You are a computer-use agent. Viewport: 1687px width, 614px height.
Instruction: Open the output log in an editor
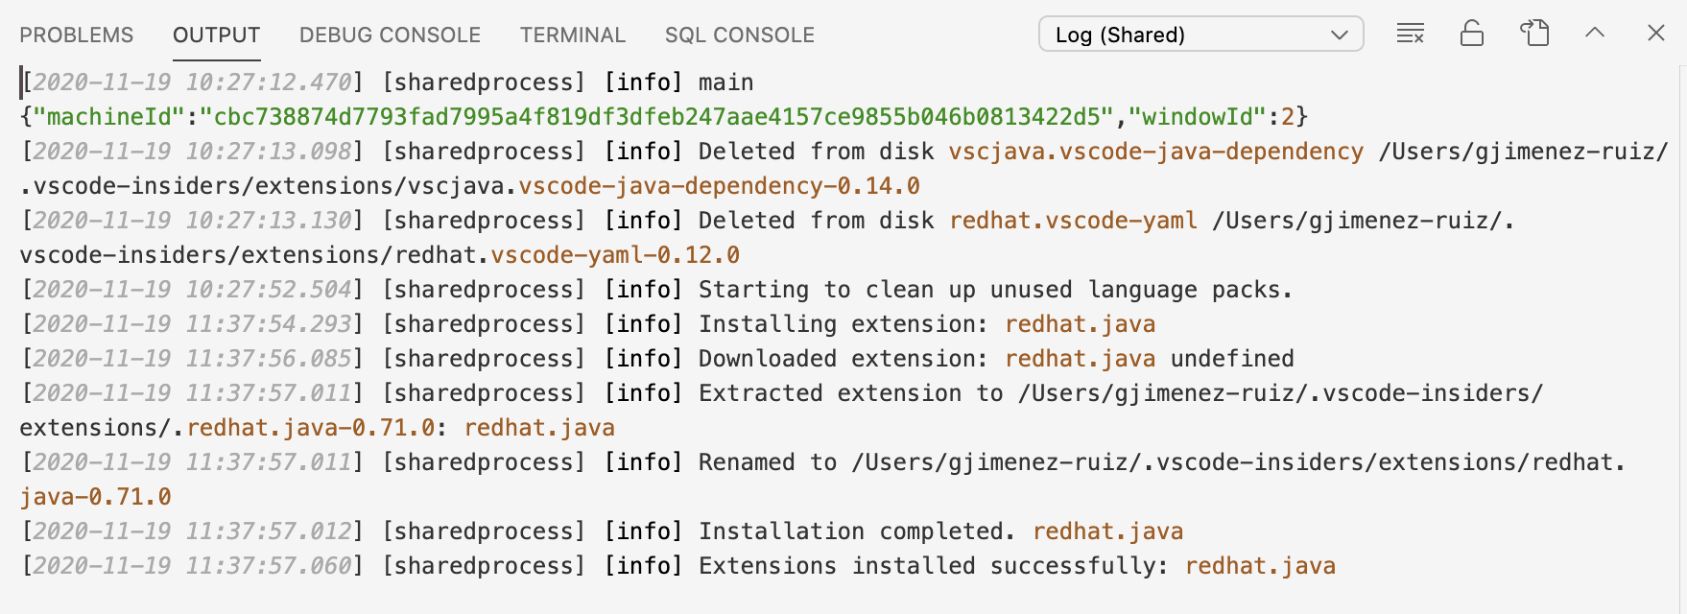(x=1533, y=32)
